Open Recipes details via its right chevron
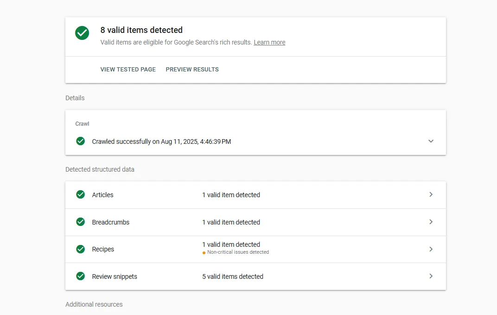 coord(431,249)
